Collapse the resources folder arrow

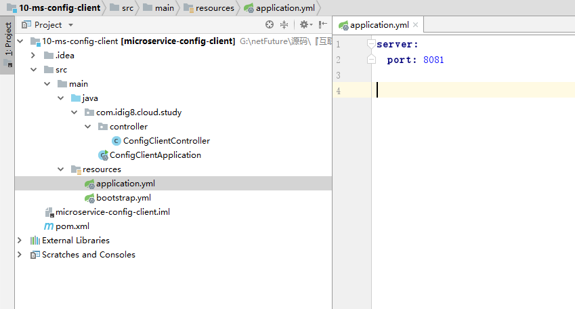point(61,169)
